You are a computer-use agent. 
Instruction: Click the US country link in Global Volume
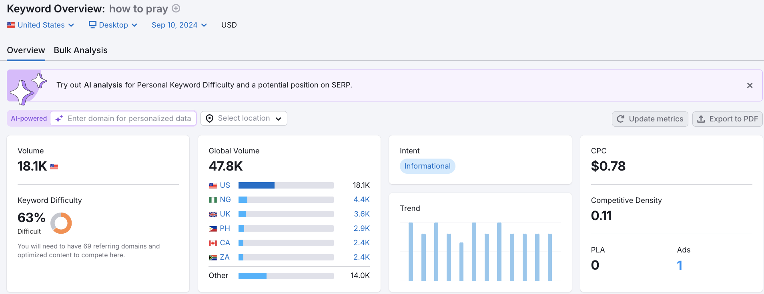tap(225, 185)
